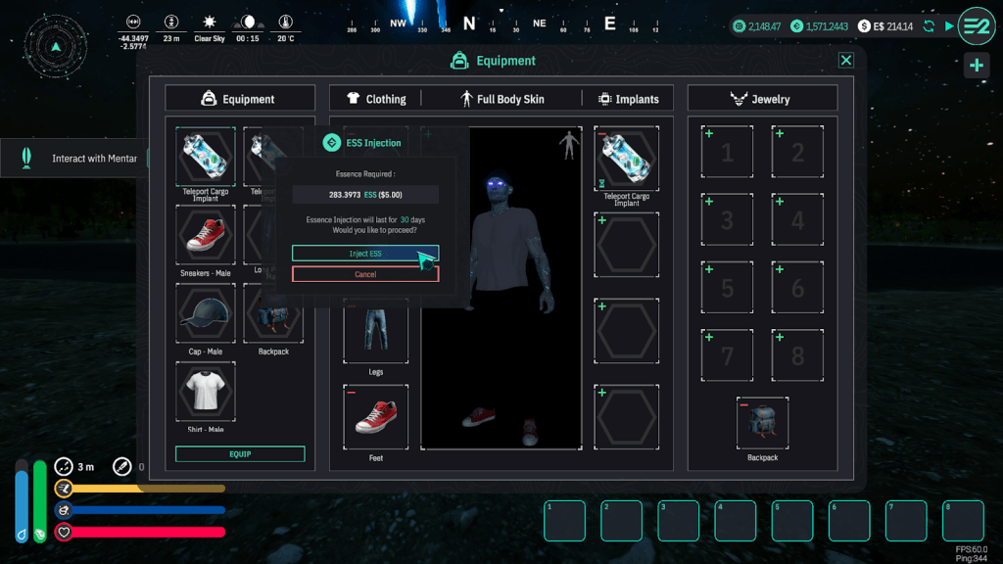This screenshot has width=1003, height=564.
Task: Select first Teleport Cargo Implant in inventory
Action: pos(206,157)
